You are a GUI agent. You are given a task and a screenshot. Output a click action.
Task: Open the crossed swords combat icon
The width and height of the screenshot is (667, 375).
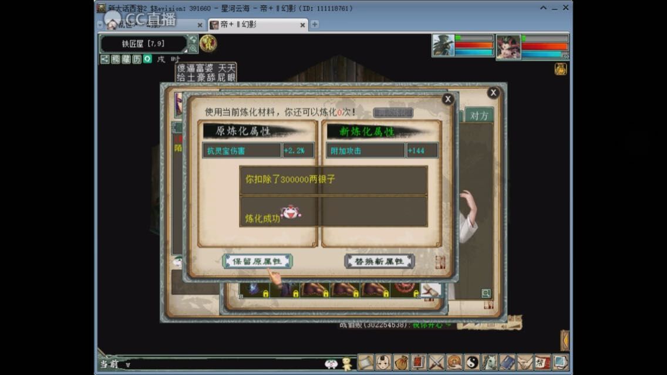(x=436, y=362)
